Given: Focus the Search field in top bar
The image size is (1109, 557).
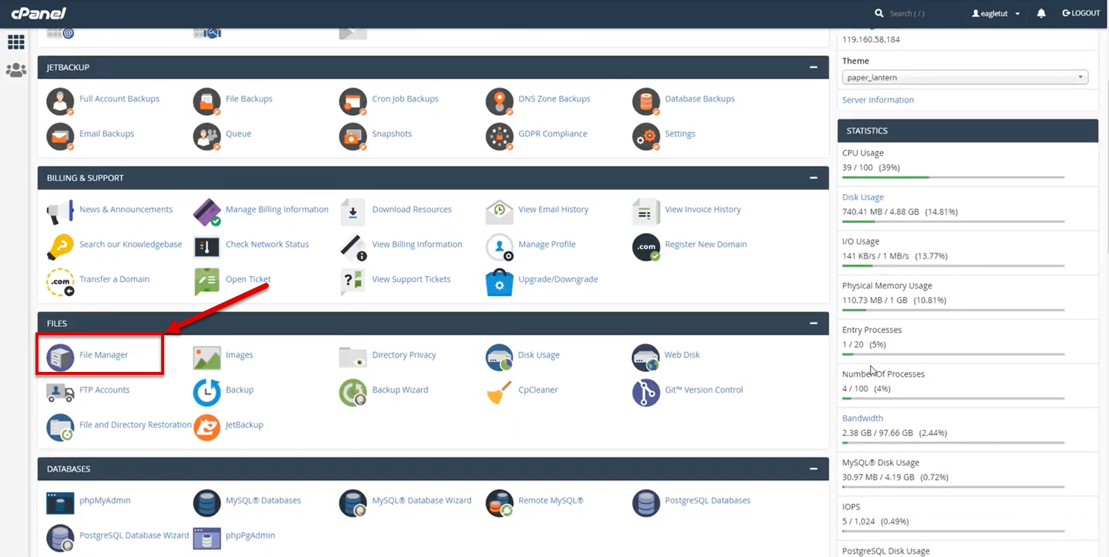Looking at the screenshot, I should point(907,13).
